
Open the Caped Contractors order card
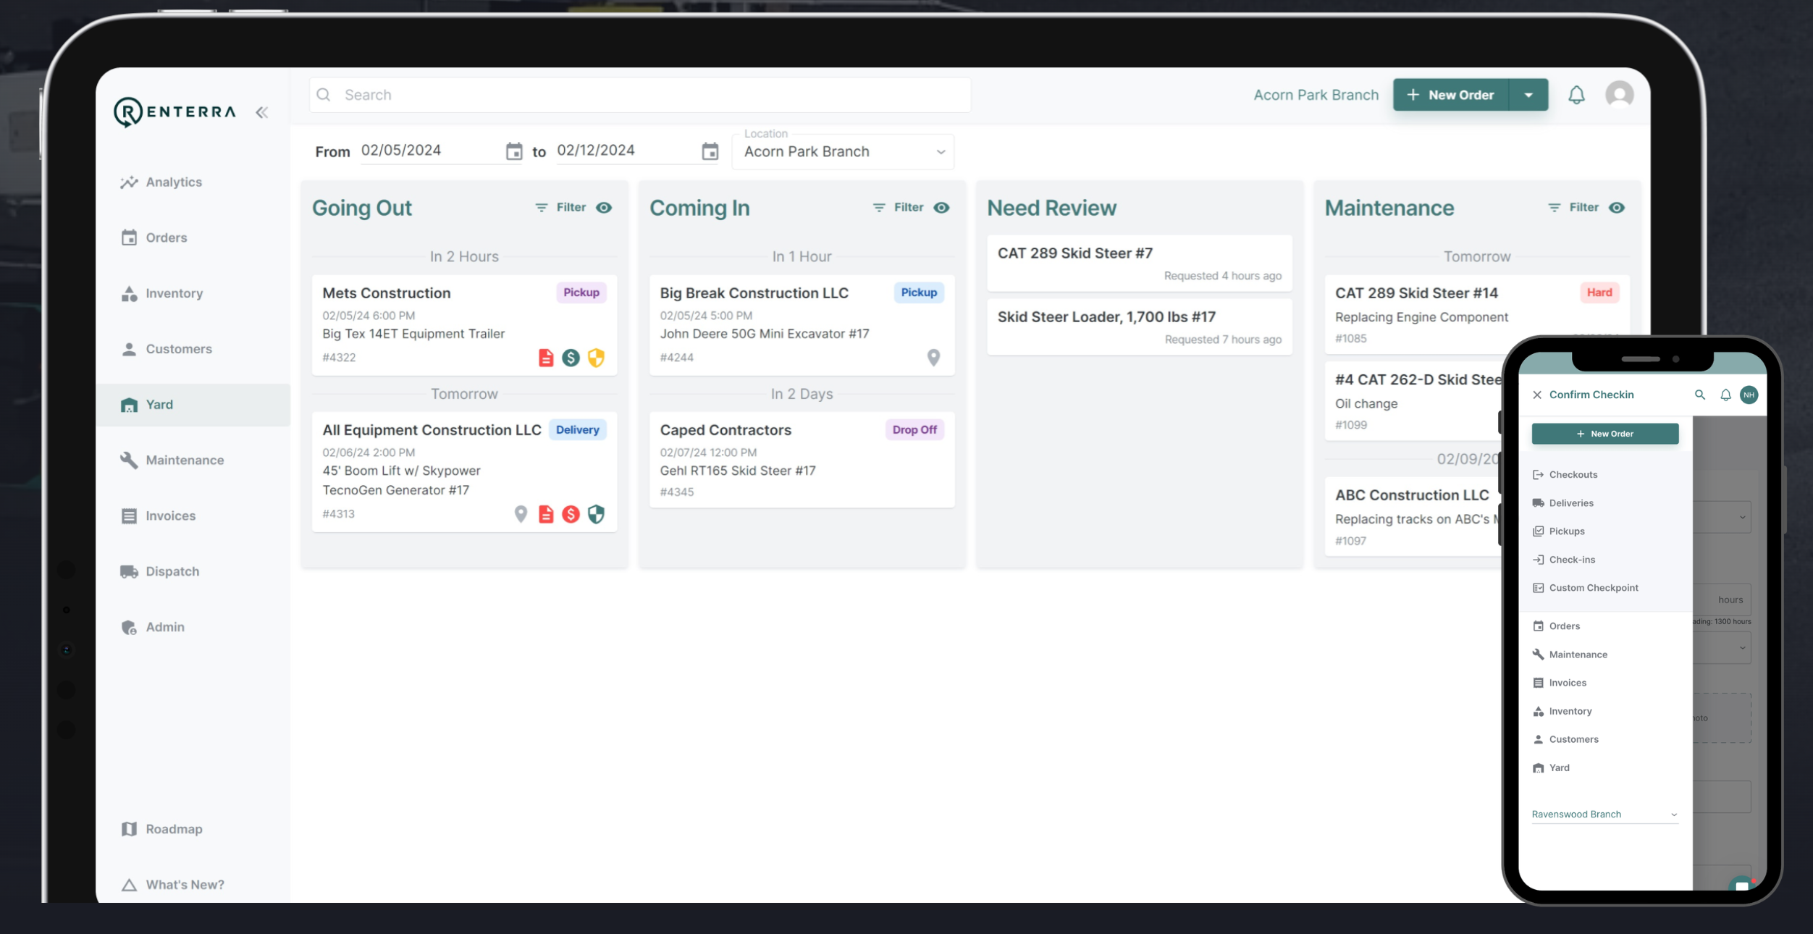point(802,460)
